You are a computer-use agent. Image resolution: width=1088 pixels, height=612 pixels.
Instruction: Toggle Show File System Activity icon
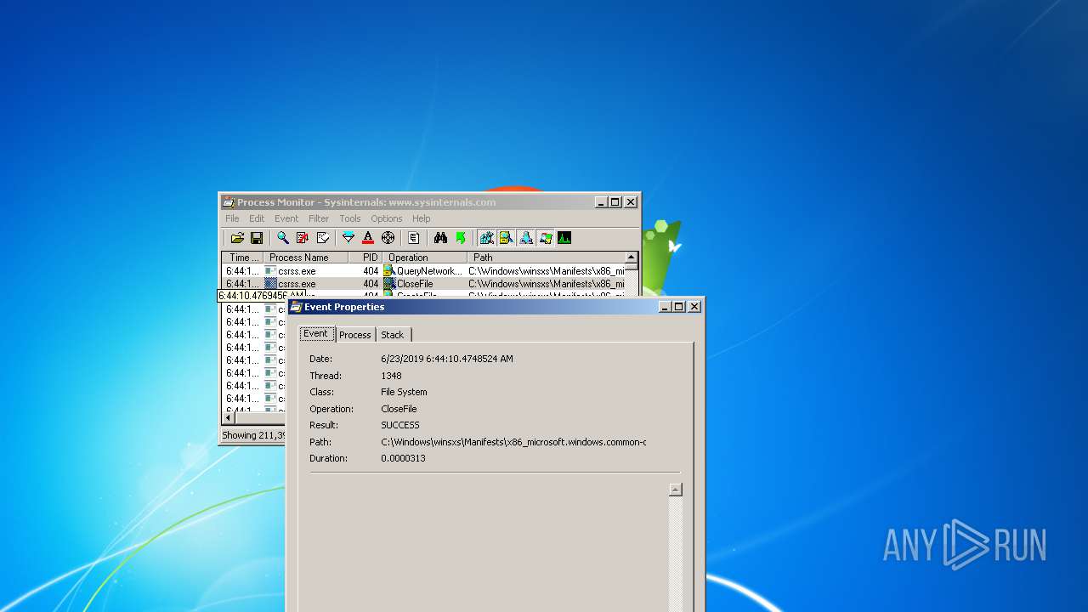(506, 238)
